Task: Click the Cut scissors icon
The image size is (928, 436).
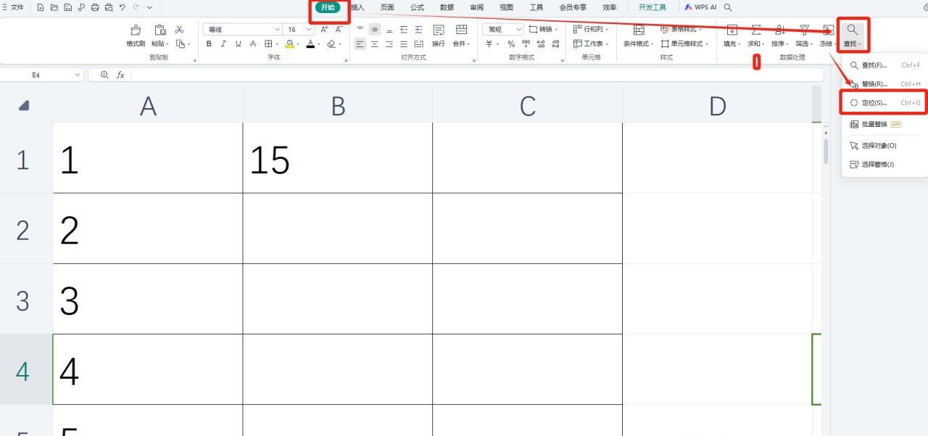Action: [180, 30]
